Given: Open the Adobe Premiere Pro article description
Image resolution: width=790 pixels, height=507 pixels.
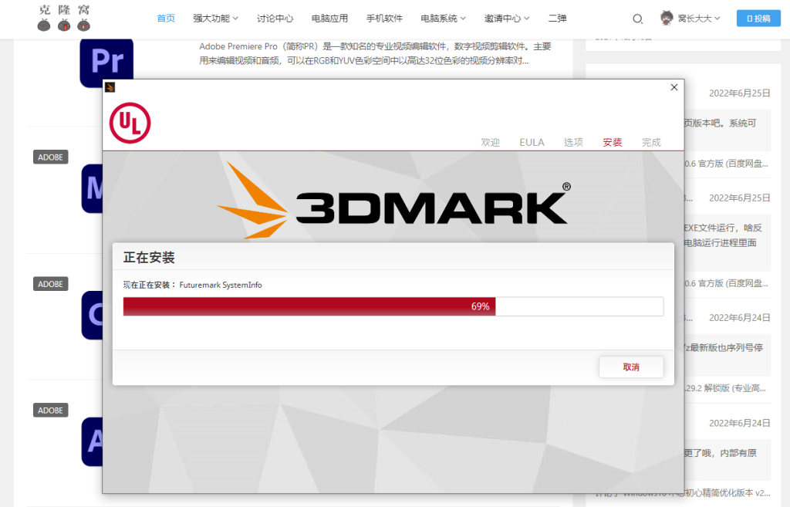Looking at the screenshot, I should tap(375, 53).
